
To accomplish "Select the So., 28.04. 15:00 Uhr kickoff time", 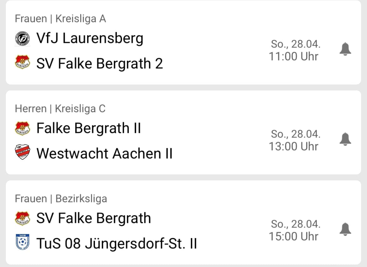I will pos(294,230).
